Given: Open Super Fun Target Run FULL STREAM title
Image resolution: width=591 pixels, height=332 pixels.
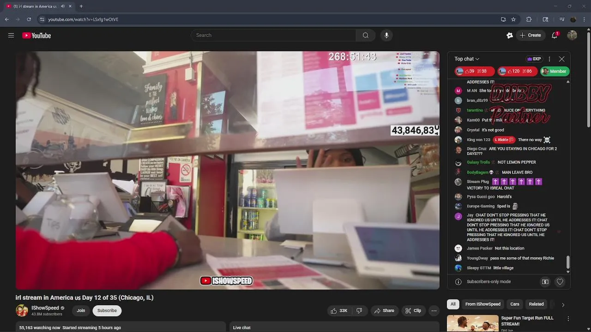Looking at the screenshot, I should click(527, 321).
